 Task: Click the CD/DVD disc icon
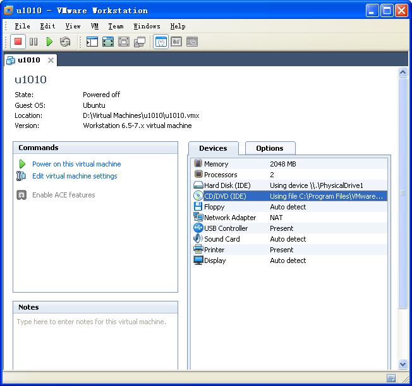(x=198, y=196)
